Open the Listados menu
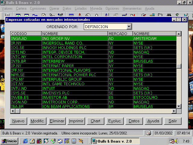This screenshot has height=145, width=193. pos(81,8)
